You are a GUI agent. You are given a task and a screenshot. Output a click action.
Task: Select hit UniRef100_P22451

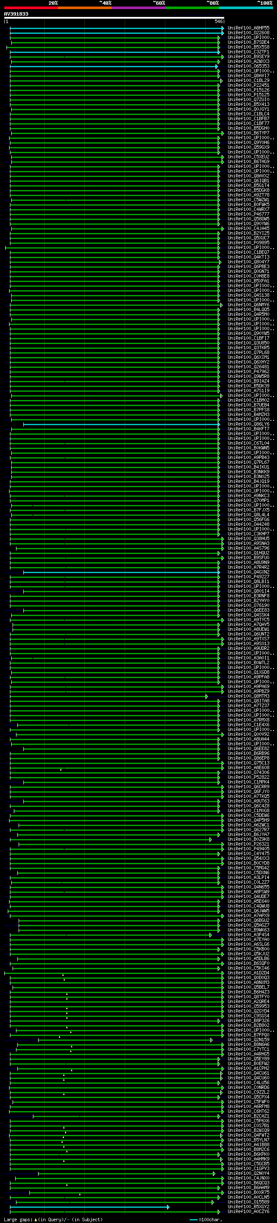pyautogui.click(x=248, y=85)
